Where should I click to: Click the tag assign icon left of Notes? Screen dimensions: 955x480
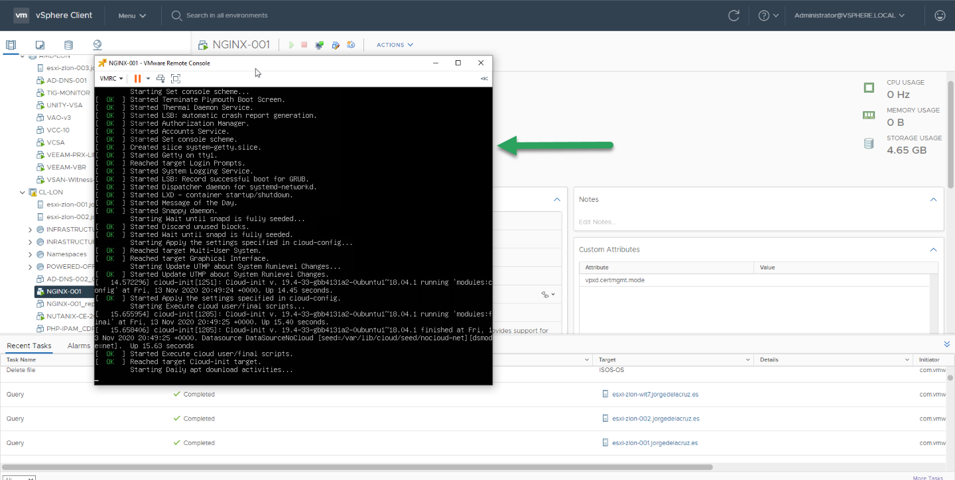(548, 294)
